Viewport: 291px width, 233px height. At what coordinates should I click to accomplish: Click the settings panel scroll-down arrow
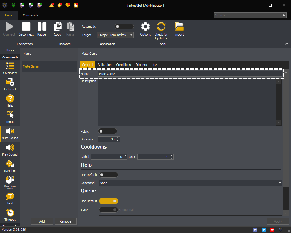[x=286, y=213]
